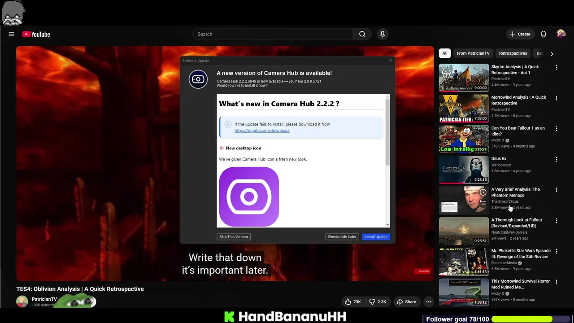Open YouTube notifications bell

coord(543,34)
